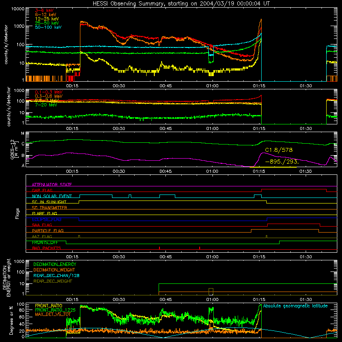Viewport: 342px width, 342px height.
Task: Click the 7-20 MeV legend label
Action: pos(46,105)
